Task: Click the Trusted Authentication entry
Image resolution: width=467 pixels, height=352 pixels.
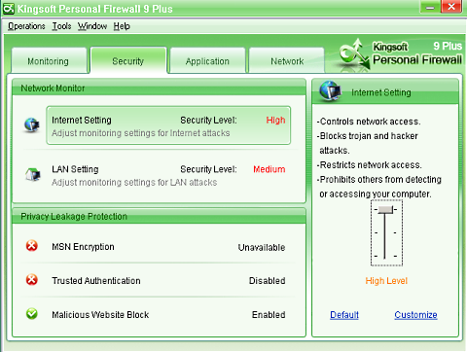Action: pyautogui.click(x=96, y=281)
